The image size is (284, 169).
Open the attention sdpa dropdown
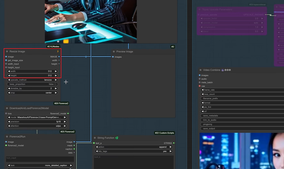pos(37,126)
